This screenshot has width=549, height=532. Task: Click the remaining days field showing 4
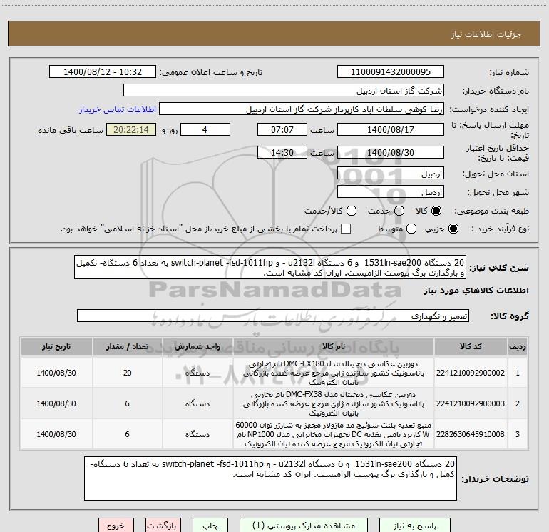(x=205, y=129)
